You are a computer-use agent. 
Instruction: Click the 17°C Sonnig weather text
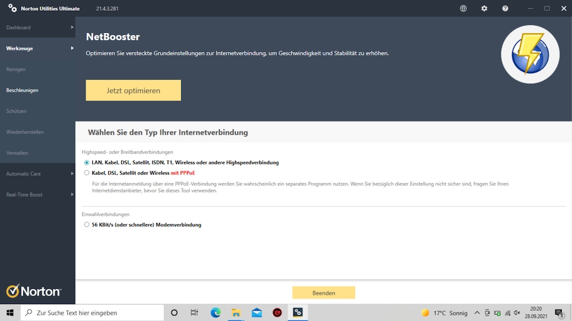pos(450,313)
